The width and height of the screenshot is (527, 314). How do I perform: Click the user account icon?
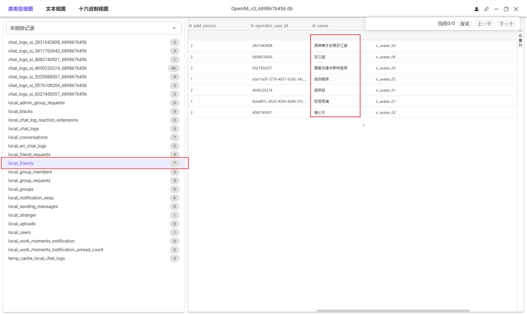tap(476, 9)
